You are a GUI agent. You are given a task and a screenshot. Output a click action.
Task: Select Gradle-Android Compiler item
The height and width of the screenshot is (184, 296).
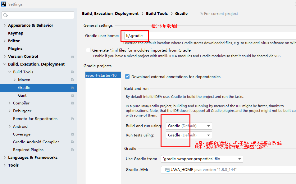tap(36, 142)
